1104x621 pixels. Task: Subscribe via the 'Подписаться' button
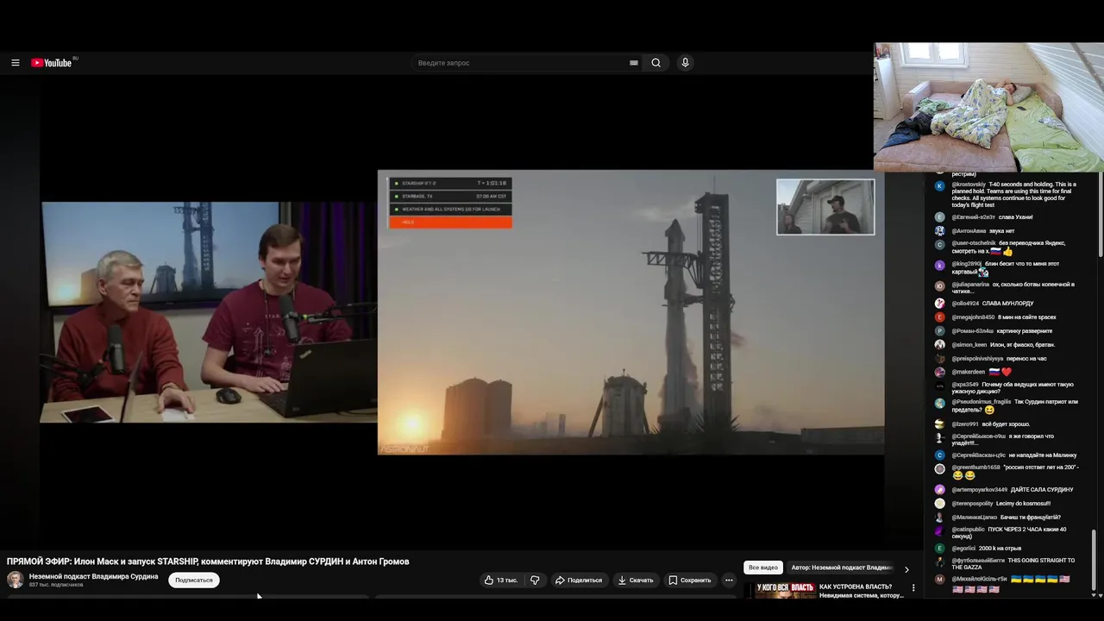[x=194, y=580]
